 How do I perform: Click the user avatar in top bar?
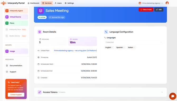[x=167, y=3]
